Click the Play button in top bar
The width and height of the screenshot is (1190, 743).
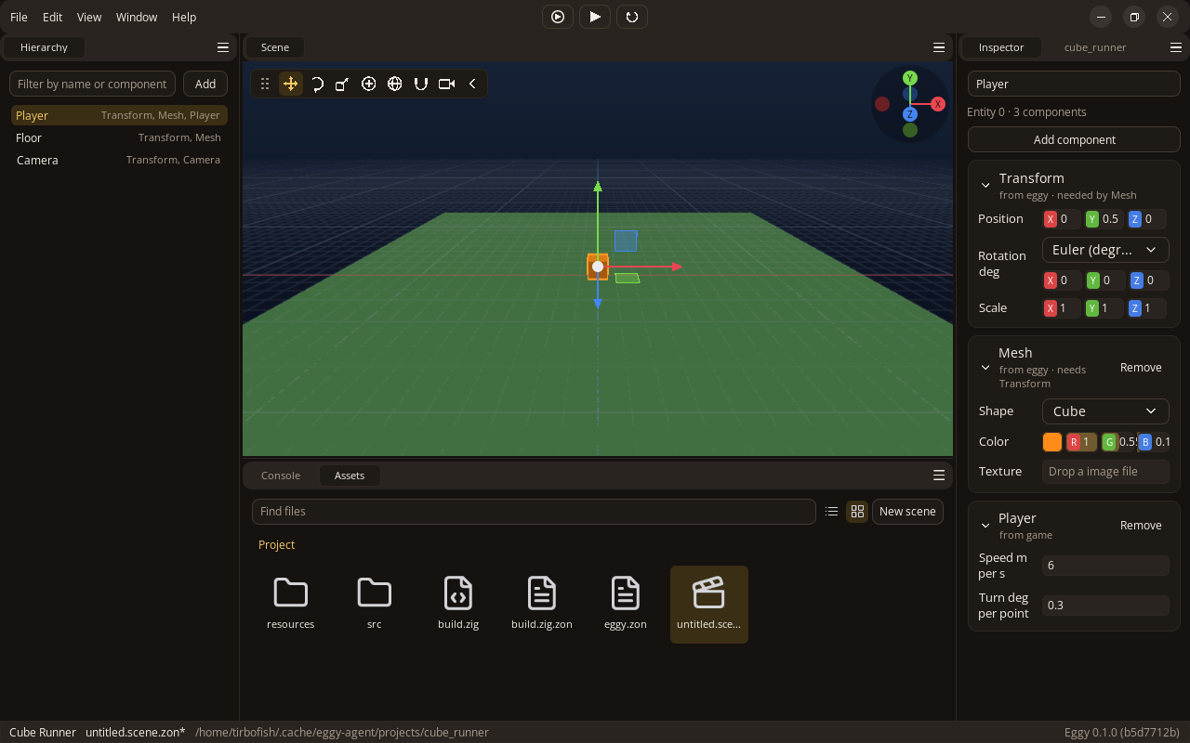[x=595, y=17]
